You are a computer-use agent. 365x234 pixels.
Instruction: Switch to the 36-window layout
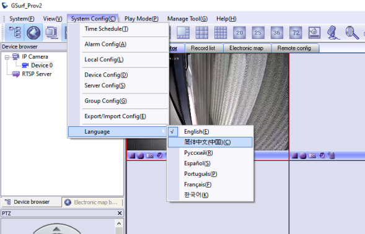pos(277,33)
